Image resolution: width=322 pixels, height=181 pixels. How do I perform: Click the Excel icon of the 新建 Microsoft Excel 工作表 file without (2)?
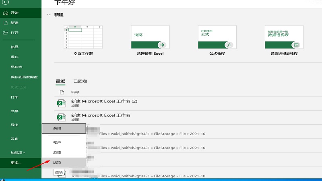coord(62,117)
